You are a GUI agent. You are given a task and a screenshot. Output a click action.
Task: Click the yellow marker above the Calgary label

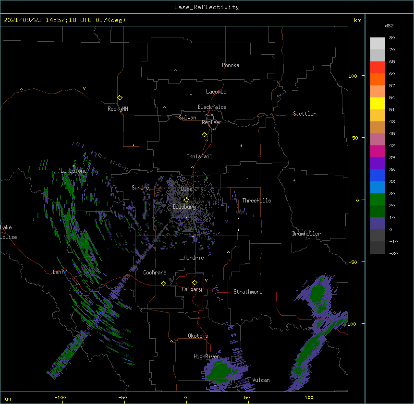point(195,283)
